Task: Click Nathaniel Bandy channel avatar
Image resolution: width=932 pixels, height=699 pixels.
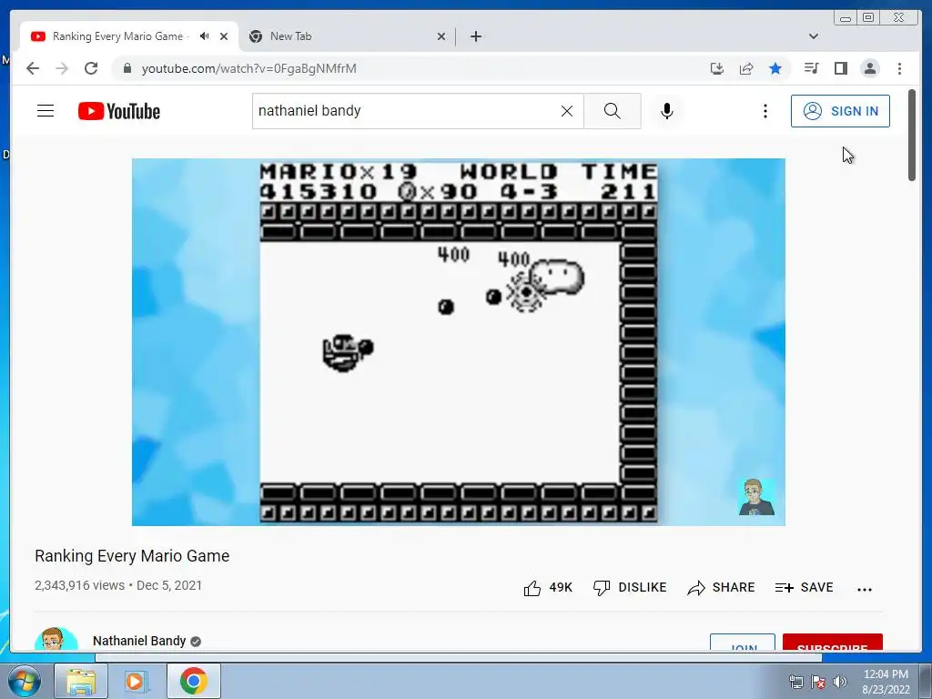Action: 56,639
